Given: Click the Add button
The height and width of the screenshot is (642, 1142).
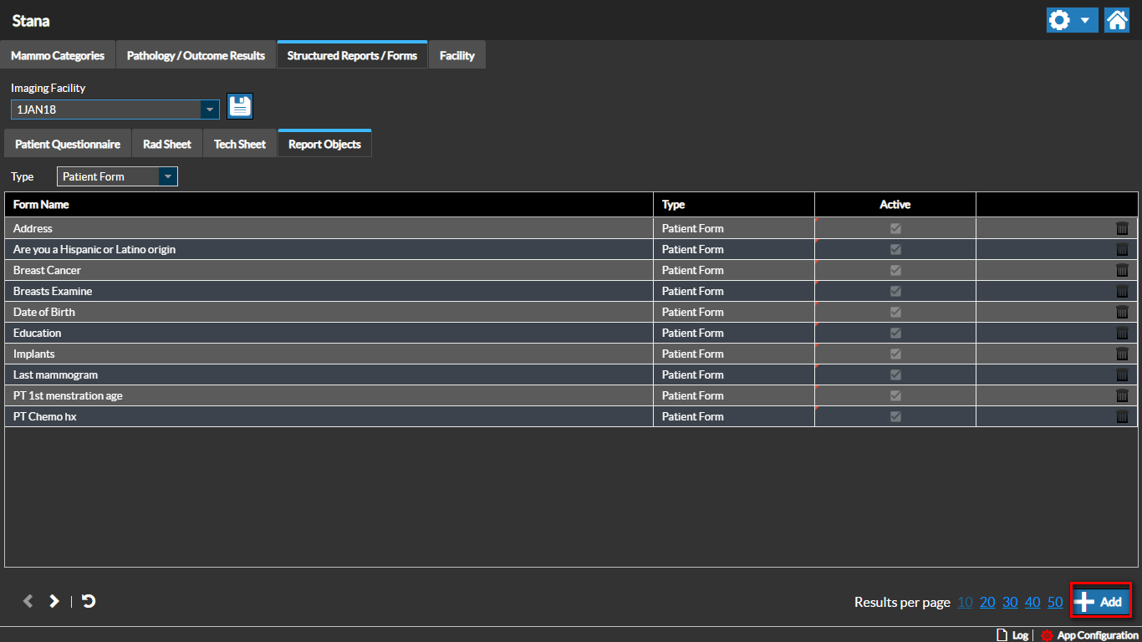Looking at the screenshot, I should pyautogui.click(x=1101, y=601).
